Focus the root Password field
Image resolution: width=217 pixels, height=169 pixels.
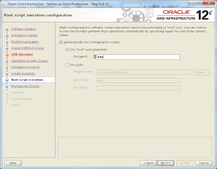pos(139,57)
